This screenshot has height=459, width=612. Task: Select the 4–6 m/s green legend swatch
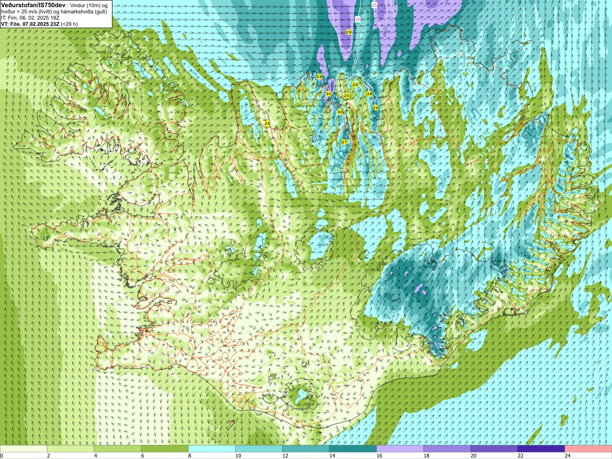click(118, 449)
